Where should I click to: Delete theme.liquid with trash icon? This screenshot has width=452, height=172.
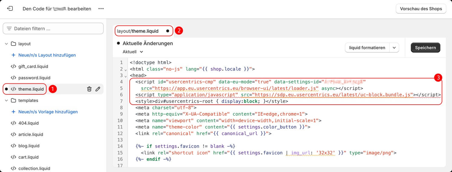(89, 89)
